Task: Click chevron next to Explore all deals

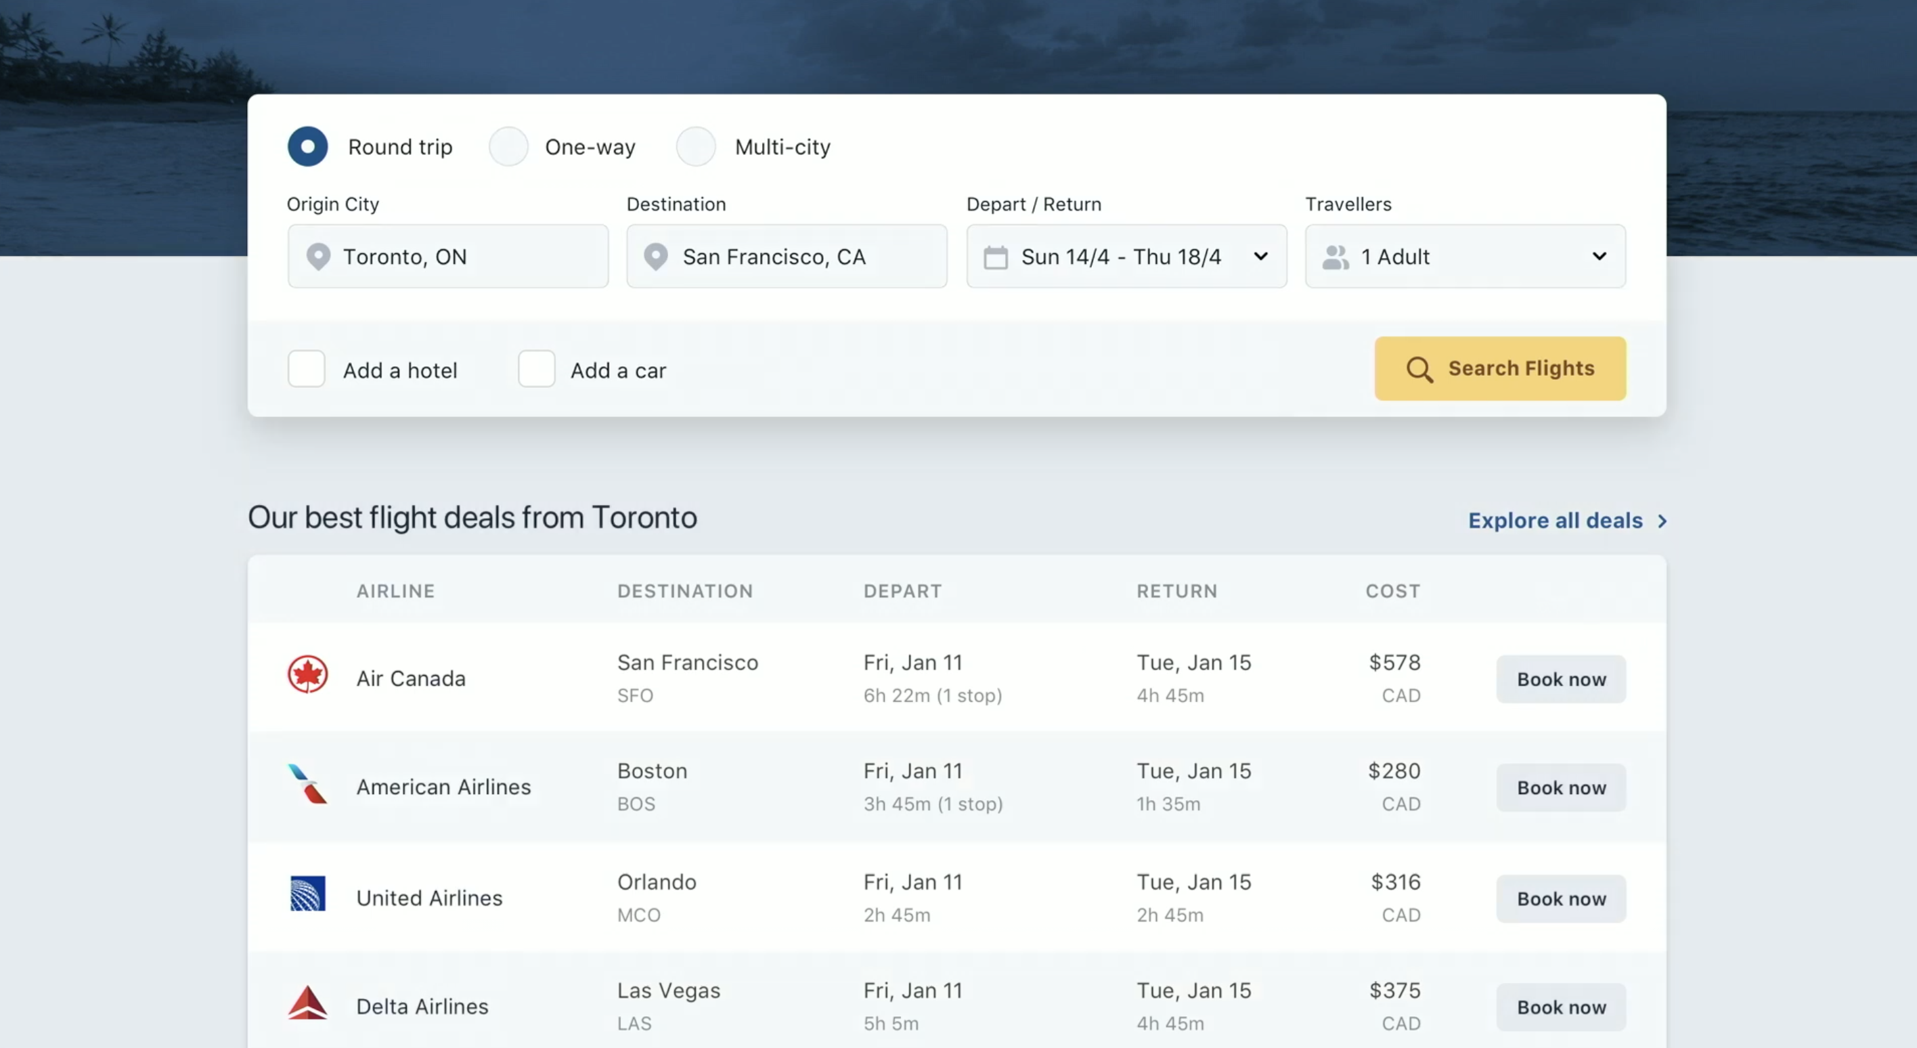Action: pyautogui.click(x=1662, y=521)
